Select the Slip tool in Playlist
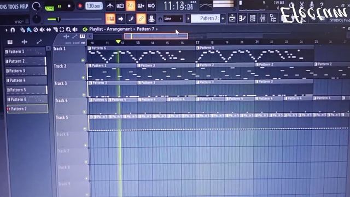350x197 pixels. pos(49,30)
